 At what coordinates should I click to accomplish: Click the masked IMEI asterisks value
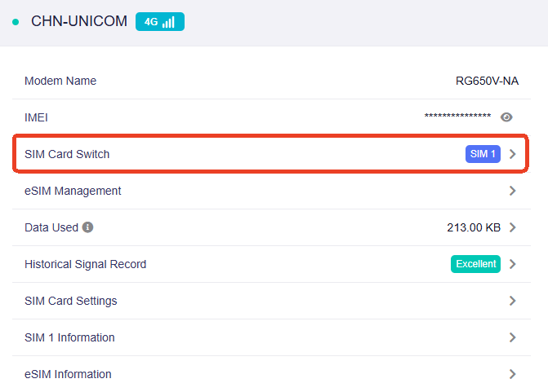(x=457, y=117)
